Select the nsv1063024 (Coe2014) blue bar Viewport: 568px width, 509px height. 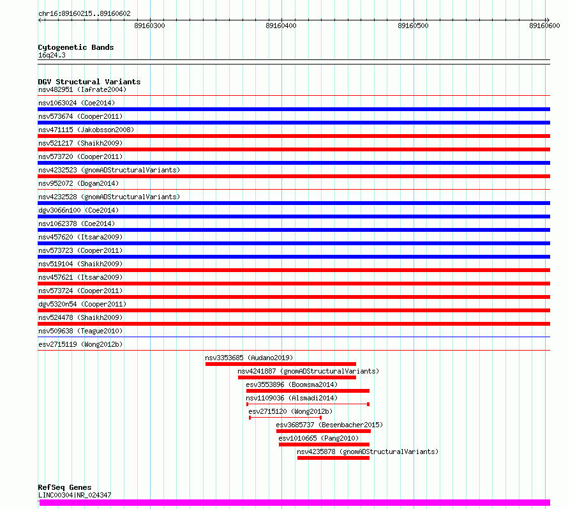294,109
